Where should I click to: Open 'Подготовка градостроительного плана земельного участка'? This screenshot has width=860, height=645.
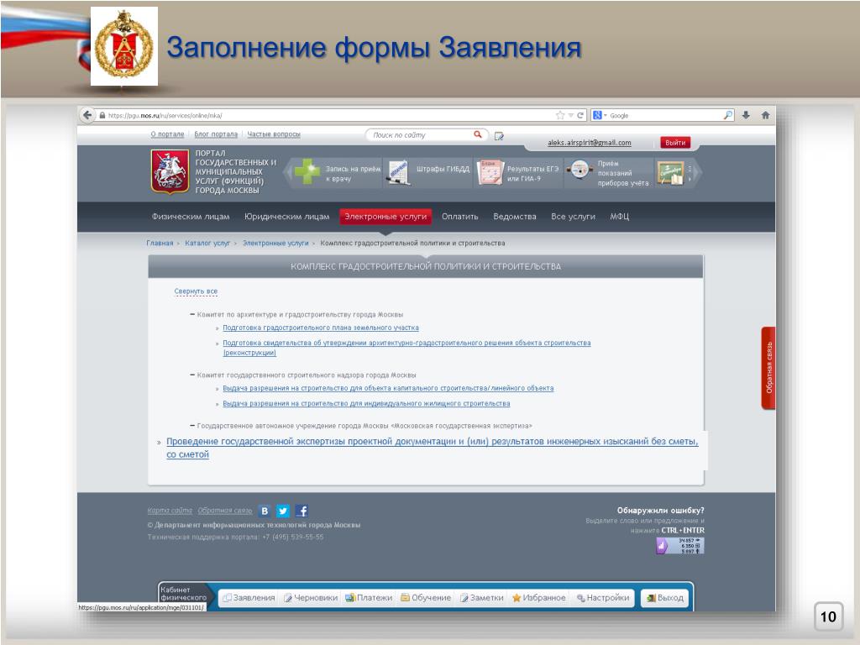321,328
